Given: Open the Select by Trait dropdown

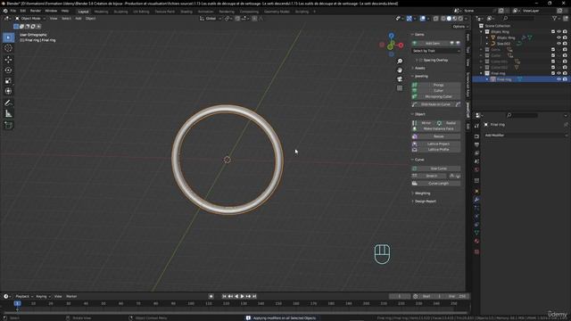Looking at the screenshot, I should (436, 51).
